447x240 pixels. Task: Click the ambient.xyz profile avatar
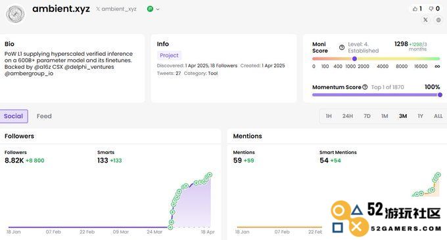tap(15, 14)
